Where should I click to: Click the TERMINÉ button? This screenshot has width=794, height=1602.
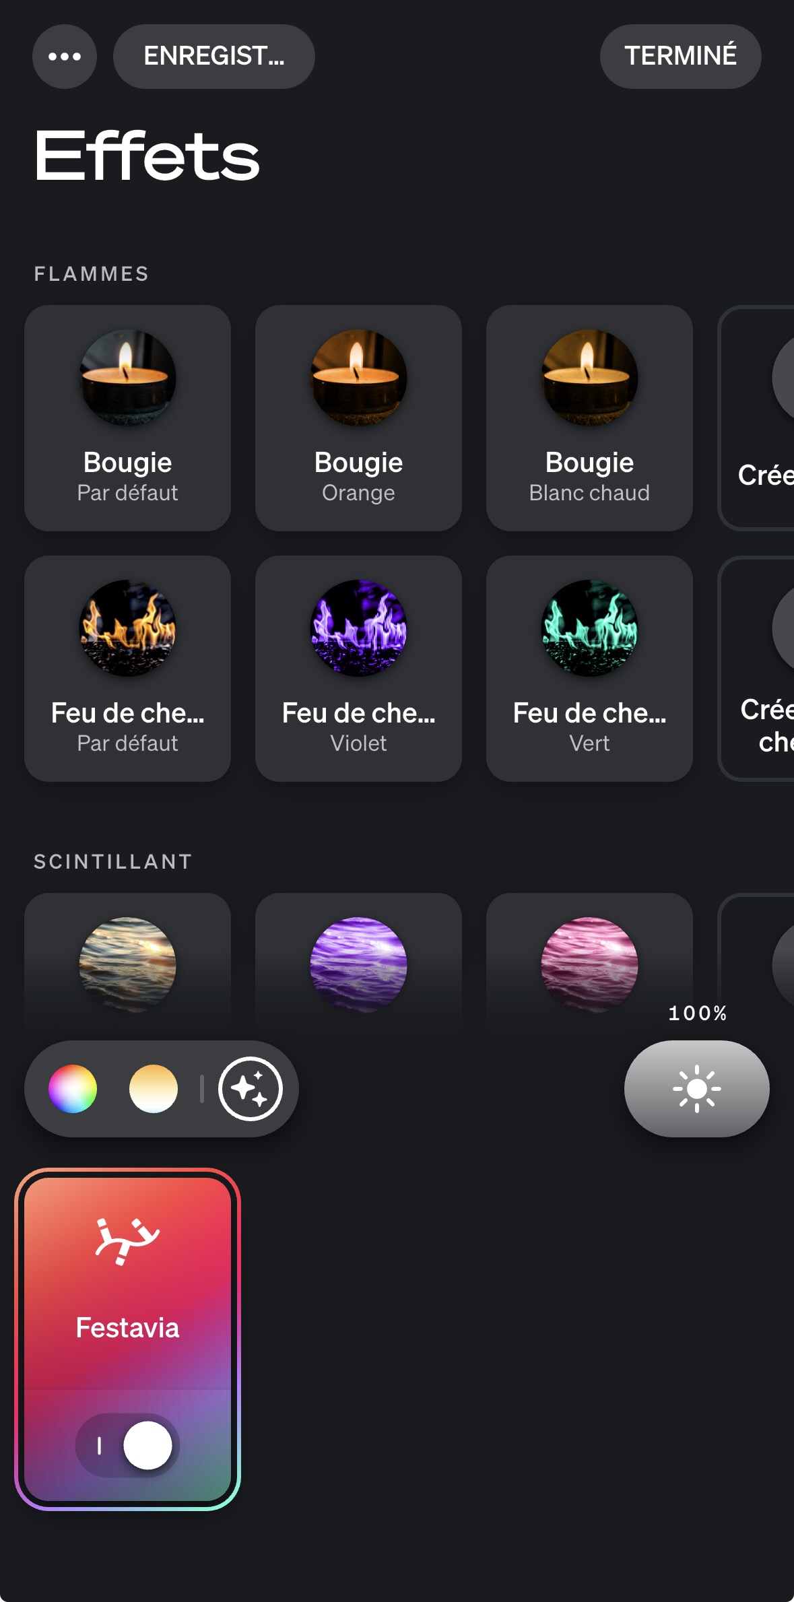(x=680, y=57)
